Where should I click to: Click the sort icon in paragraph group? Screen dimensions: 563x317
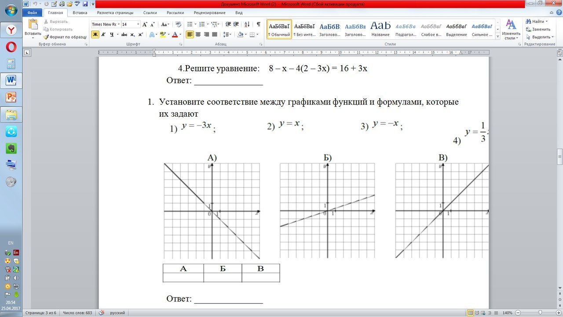pos(247,25)
